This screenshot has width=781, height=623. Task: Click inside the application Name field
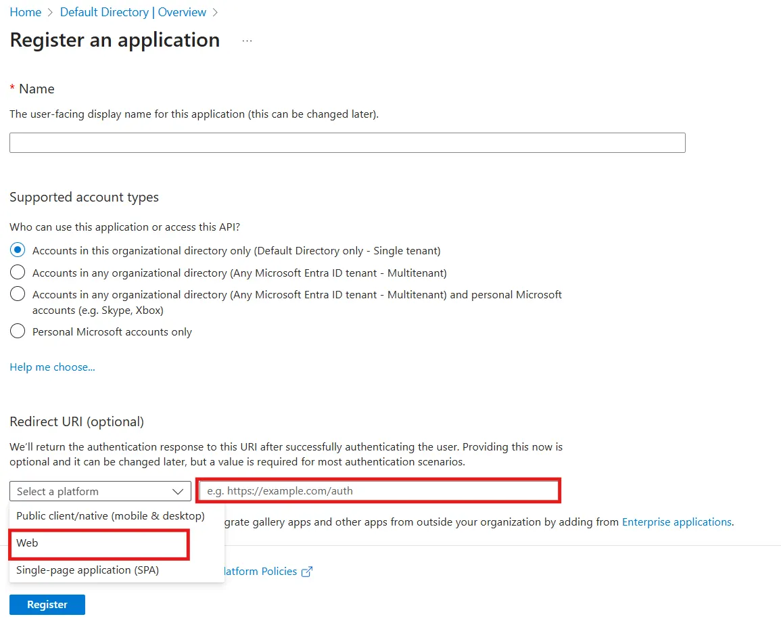(347, 142)
